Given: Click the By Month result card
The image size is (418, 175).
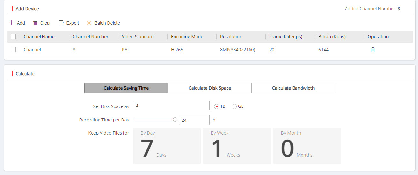Looking at the screenshot, I should (x=307, y=146).
